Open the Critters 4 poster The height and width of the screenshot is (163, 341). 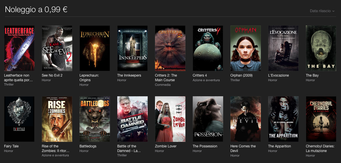pos(208,48)
